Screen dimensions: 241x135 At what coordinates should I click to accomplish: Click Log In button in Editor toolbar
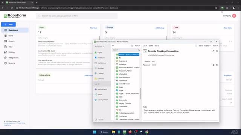(x=145, y=46)
